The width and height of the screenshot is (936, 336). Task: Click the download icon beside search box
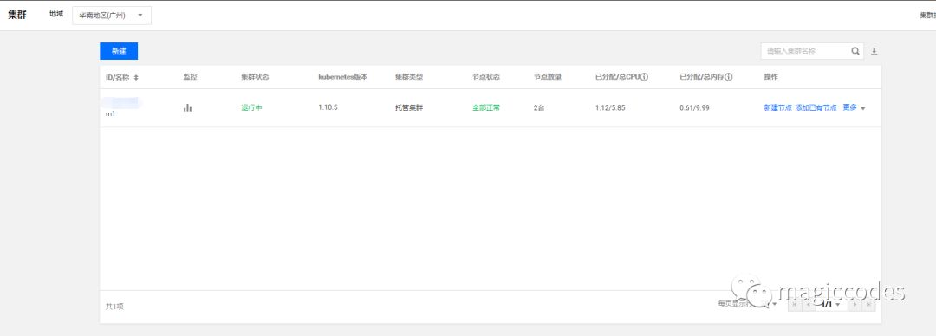[x=874, y=51]
